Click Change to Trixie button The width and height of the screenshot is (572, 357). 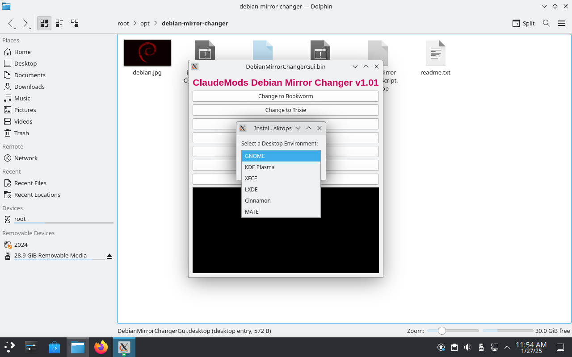[x=286, y=110]
